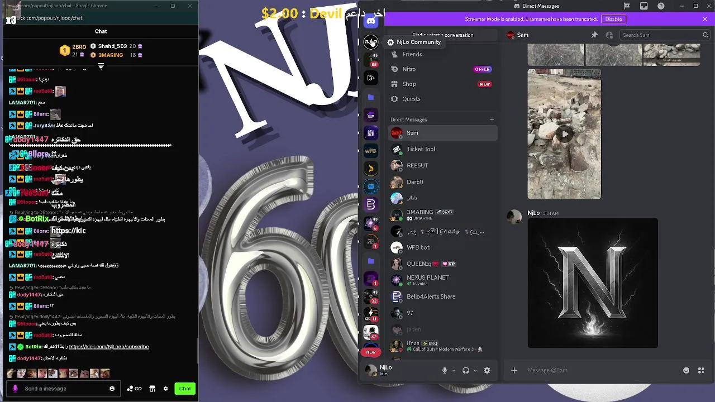Screen dimensions: 715x402
Task: Open microphone input options chevron
Action: [x=454, y=370]
